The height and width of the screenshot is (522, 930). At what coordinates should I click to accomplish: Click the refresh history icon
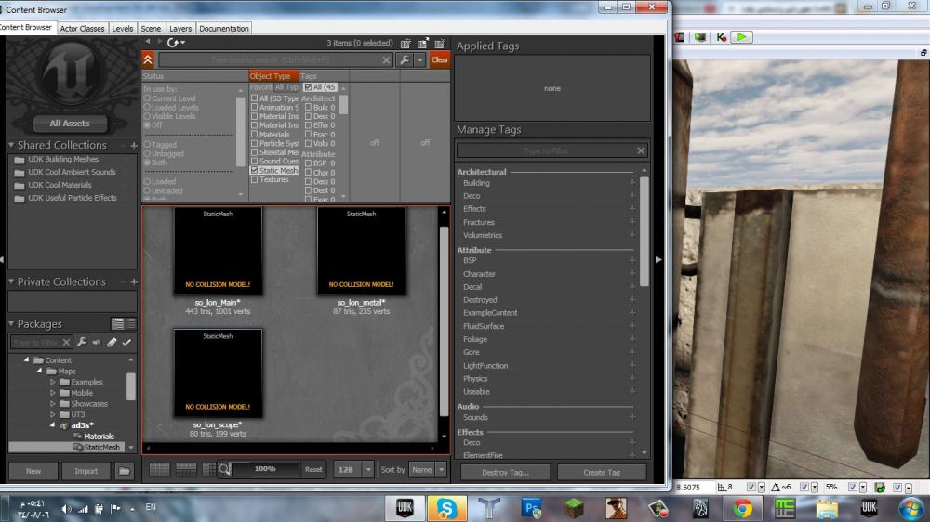[x=173, y=43]
